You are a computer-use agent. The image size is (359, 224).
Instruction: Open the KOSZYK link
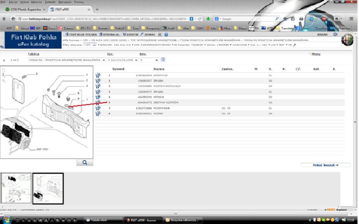131,34
